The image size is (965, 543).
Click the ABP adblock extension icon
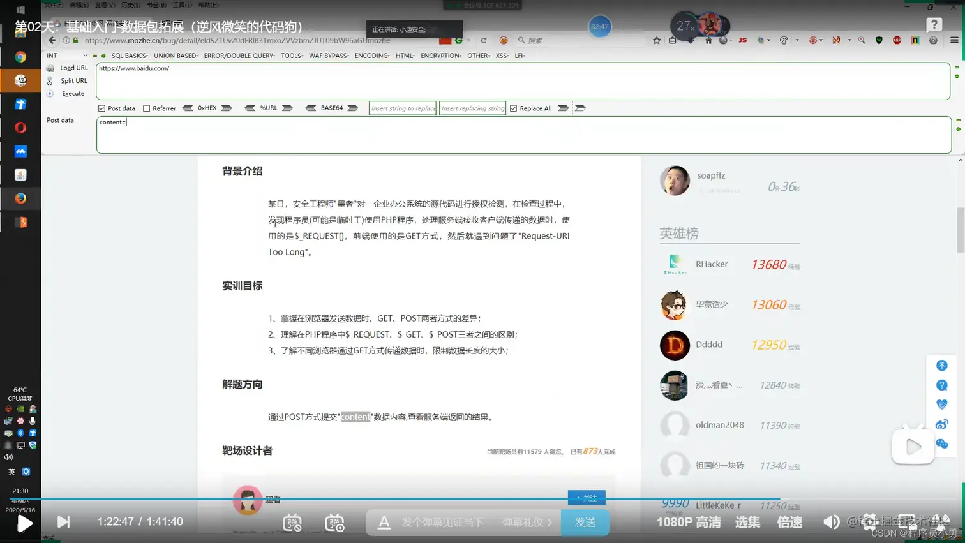(897, 40)
